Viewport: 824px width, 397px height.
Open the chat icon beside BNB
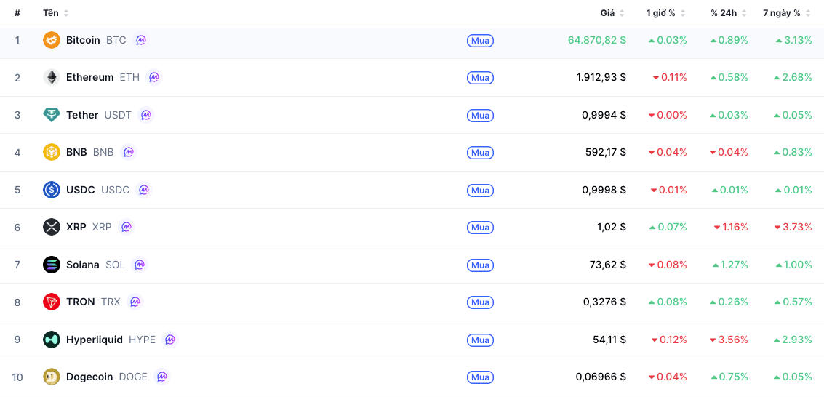tap(128, 152)
